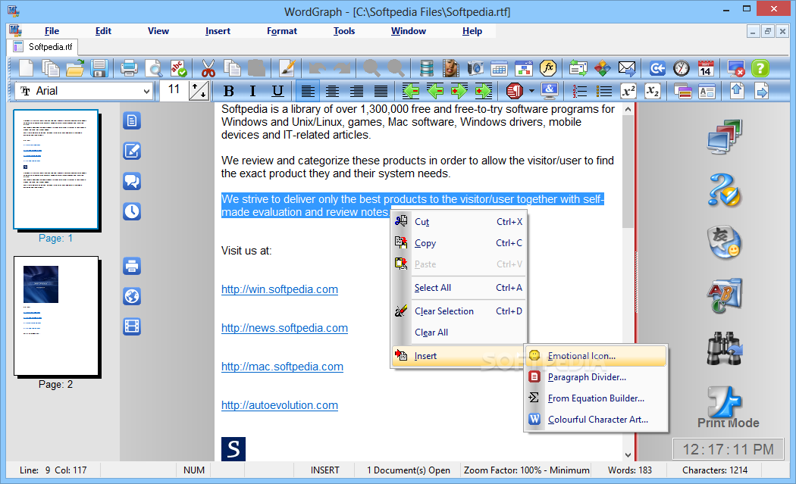
Task: Click the ABC letters icon in right panel
Action: click(725, 295)
